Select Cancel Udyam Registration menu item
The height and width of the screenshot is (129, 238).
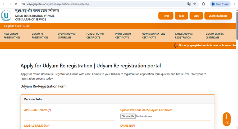pos(184,36)
